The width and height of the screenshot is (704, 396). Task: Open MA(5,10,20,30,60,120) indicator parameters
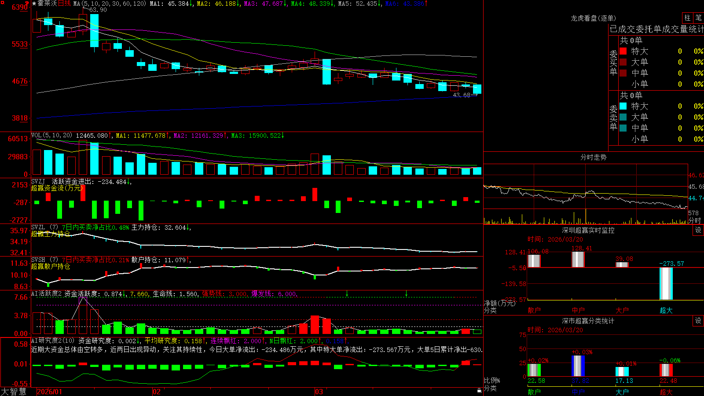(110, 4)
